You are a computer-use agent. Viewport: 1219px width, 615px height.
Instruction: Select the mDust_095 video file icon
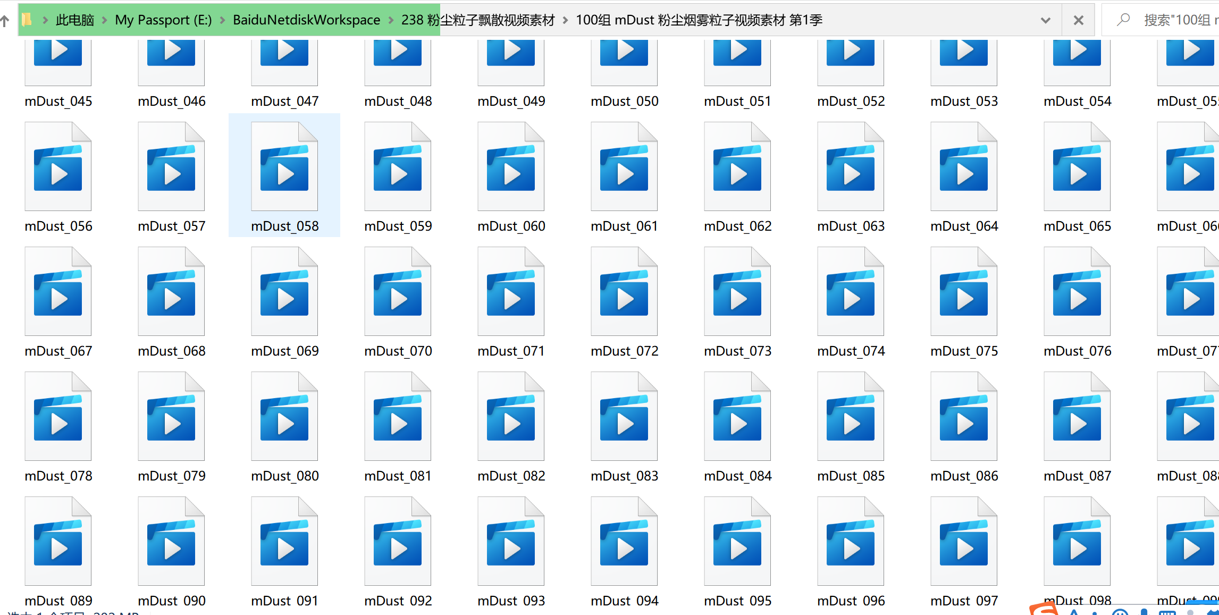point(737,541)
